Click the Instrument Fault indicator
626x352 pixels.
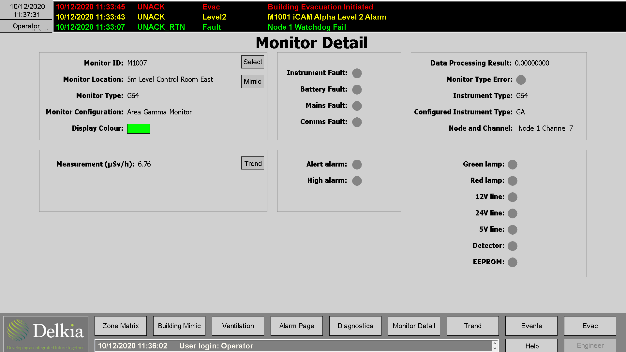(357, 73)
